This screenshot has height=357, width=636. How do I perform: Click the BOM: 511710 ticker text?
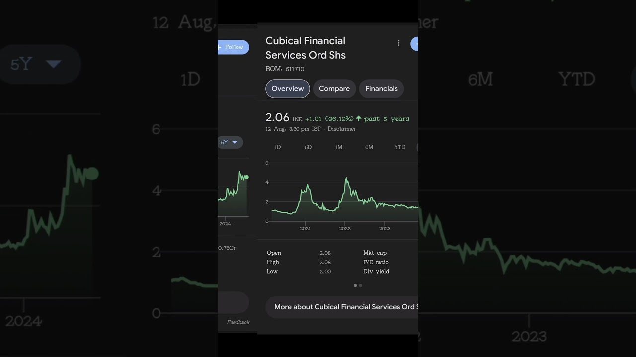(x=285, y=69)
